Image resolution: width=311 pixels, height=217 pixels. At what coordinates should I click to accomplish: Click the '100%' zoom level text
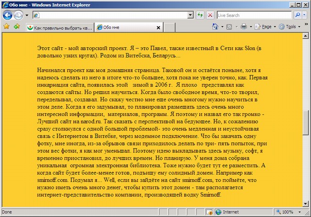point(288,212)
